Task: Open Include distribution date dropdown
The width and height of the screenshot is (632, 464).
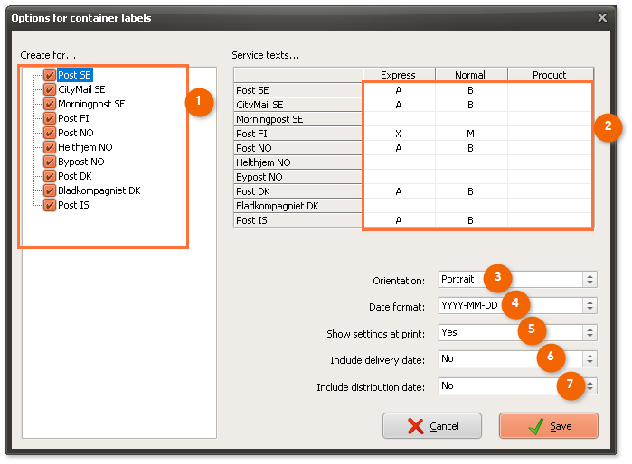Action: (x=518, y=386)
